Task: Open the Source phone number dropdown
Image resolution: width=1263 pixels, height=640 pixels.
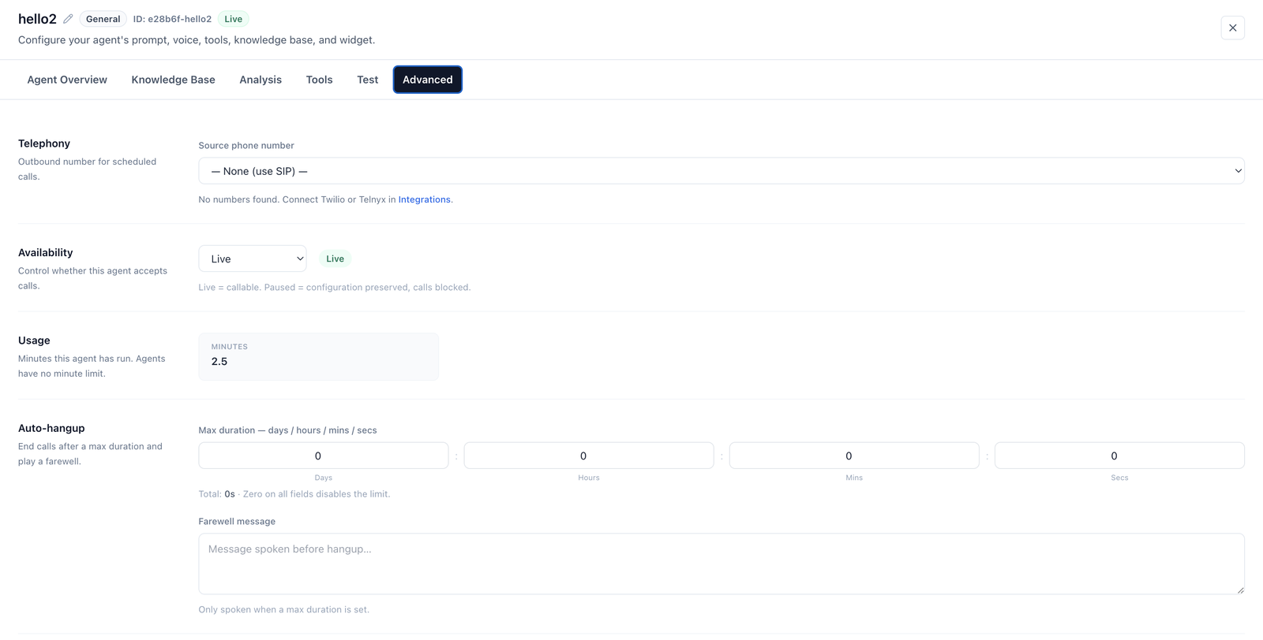Action: click(721, 171)
